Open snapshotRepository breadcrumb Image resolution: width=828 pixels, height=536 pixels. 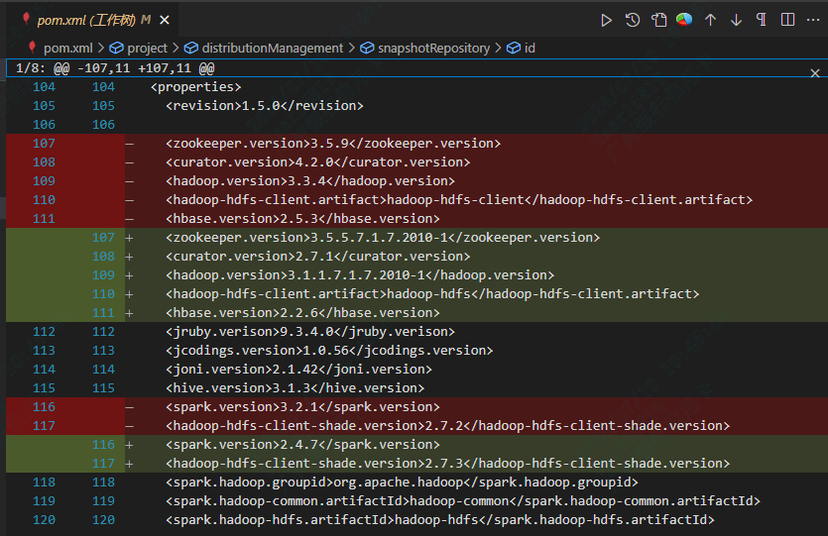tap(434, 48)
